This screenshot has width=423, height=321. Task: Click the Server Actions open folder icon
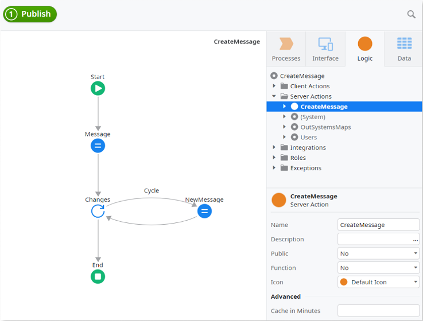pyautogui.click(x=284, y=96)
